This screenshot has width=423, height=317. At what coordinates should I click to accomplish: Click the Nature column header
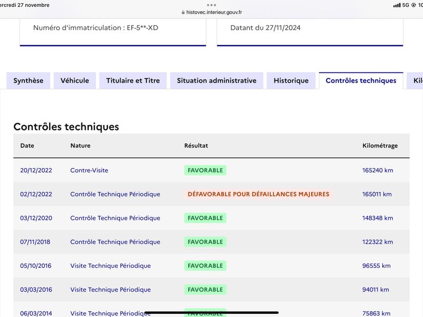(x=80, y=146)
